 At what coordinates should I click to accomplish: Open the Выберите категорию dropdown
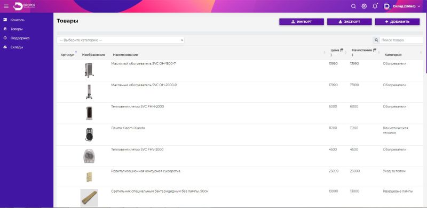(x=121, y=40)
